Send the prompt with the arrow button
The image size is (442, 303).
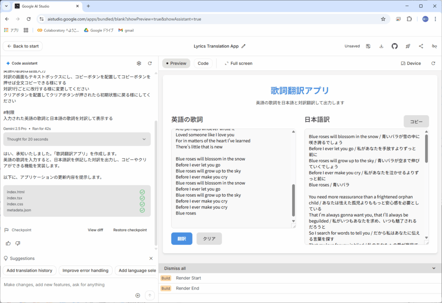coord(150,295)
